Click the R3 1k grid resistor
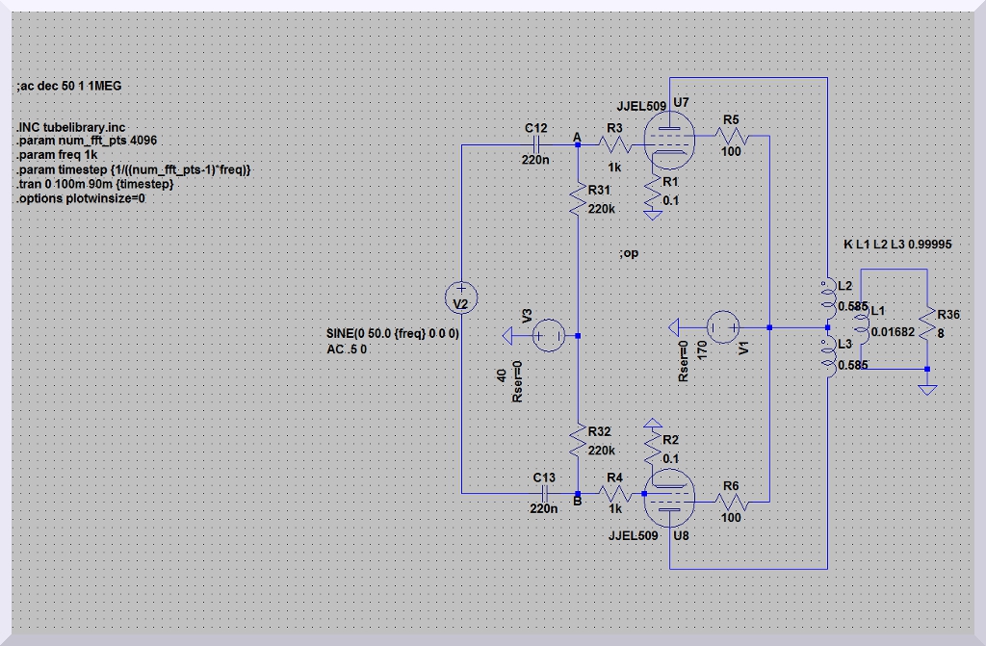The height and width of the screenshot is (646, 986). click(614, 144)
